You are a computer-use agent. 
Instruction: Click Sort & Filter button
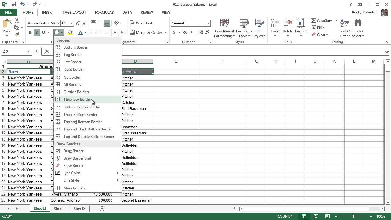pos(345,28)
